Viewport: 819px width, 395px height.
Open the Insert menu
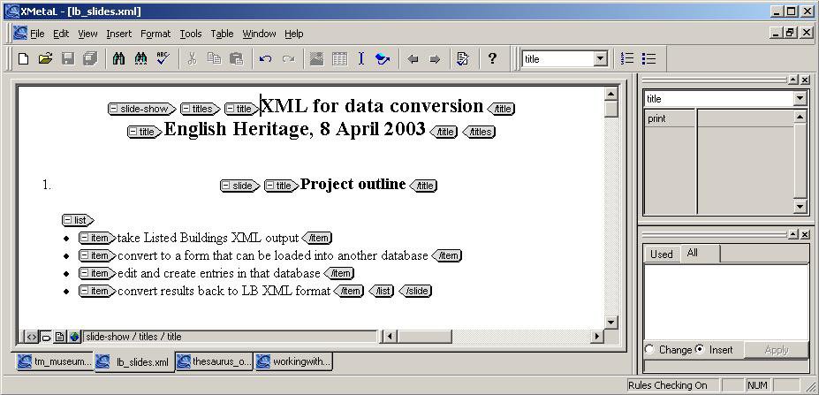pyautogui.click(x=118, y=34)
